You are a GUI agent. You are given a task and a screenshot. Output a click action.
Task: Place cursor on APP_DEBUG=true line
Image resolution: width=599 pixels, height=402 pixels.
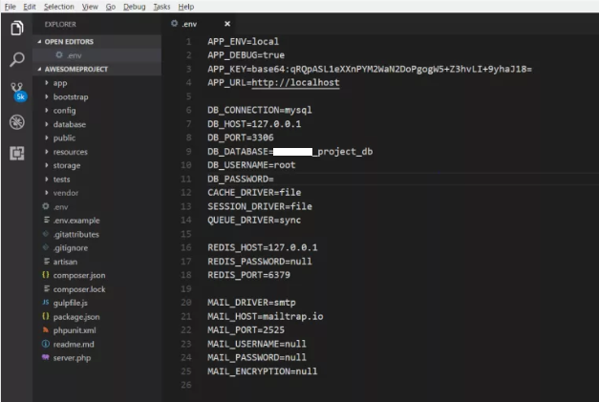(x=246, y=55)
